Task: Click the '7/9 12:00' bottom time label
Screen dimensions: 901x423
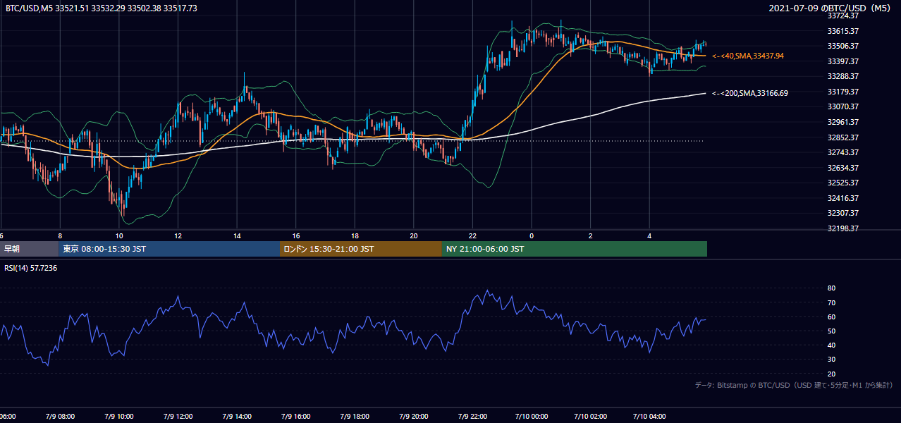Action: (178, 417)
